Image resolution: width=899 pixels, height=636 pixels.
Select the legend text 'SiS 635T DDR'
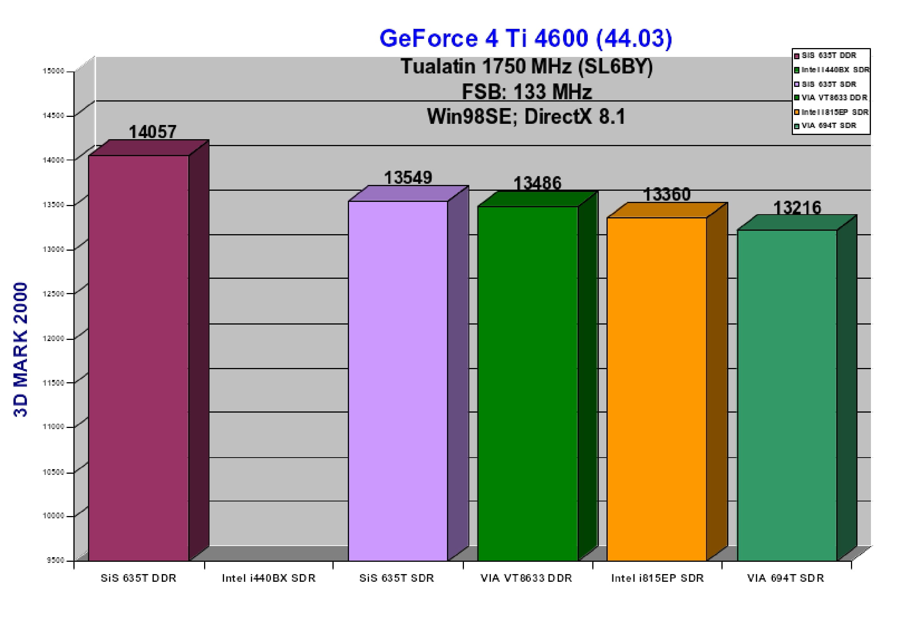coord(829,56)
